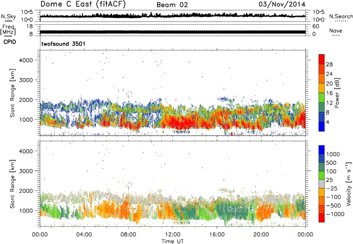This screenshot has width=353, height=244.
Task: Click the '1000' range tick on velocity panel
Action: (26, 211)
